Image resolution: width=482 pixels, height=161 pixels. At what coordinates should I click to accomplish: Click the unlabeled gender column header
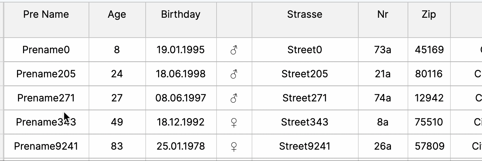234,20
